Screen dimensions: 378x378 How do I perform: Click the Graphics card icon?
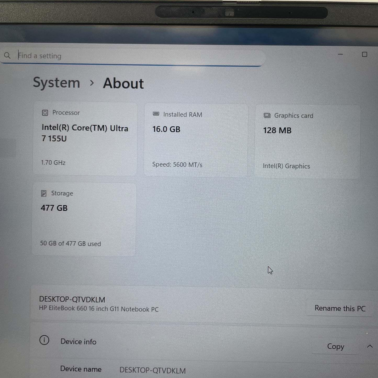click(x=267, y=115)
